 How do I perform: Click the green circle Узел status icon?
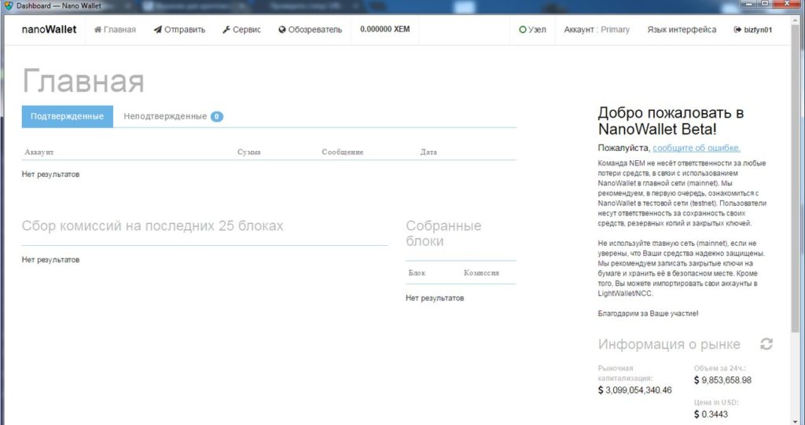523,30
